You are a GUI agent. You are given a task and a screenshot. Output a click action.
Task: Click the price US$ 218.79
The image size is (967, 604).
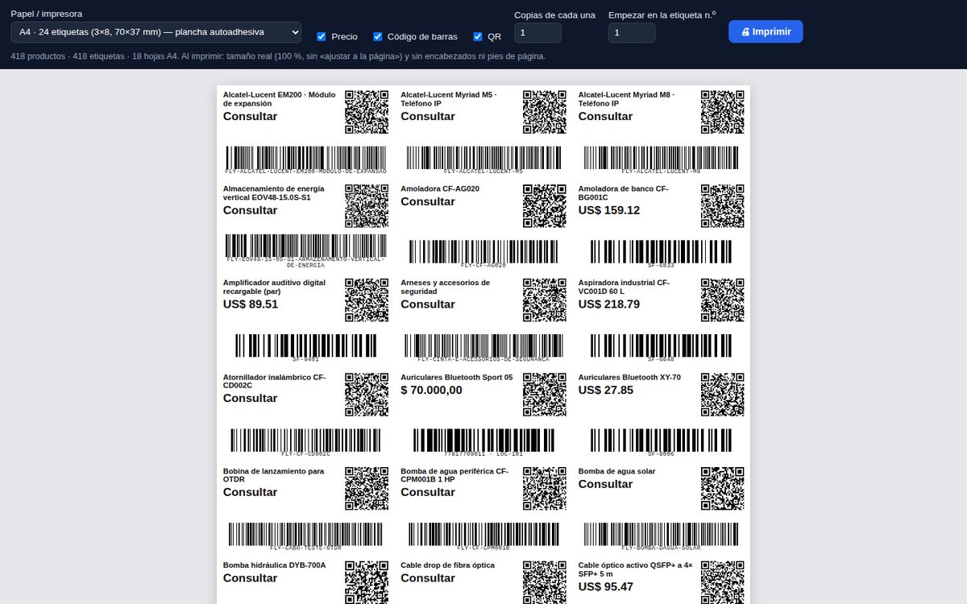click(x=609, y=304)
